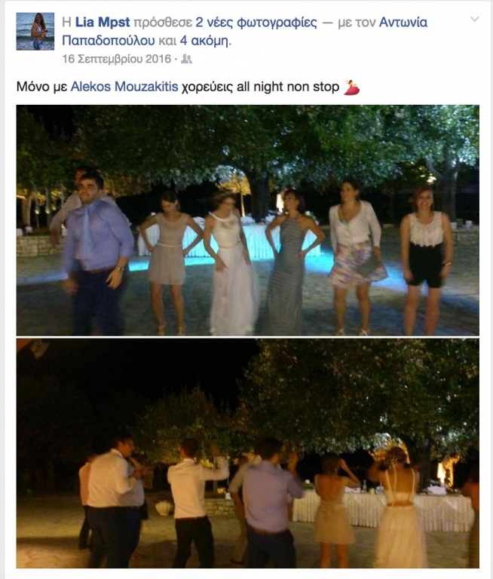The width and height of the screenshot is (493, 579).
Task: Click the man in blue shirt in top photo
Action: (x=97, y=253)
